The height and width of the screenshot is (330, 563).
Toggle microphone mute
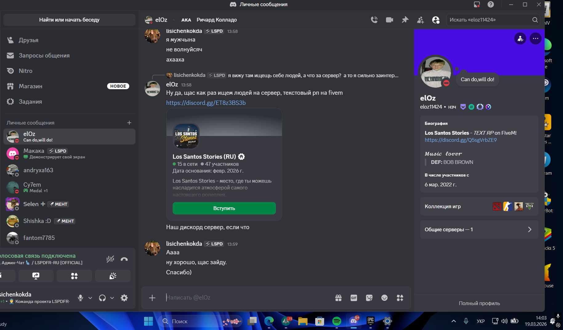point(80,298)
